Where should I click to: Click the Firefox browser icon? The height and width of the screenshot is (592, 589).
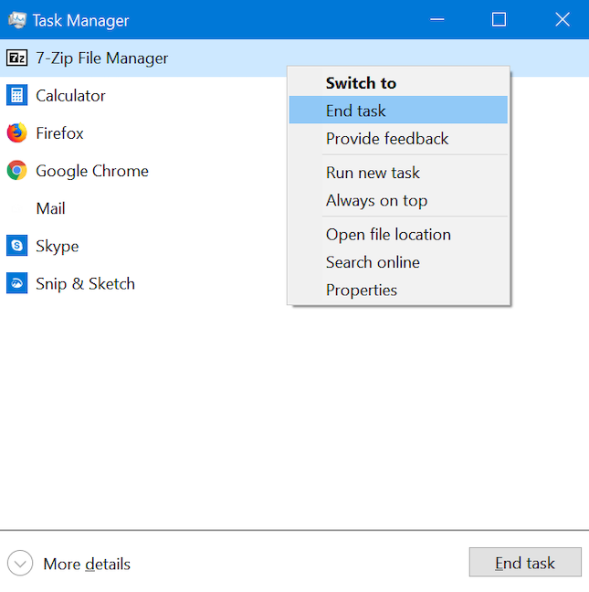[17, 132]
